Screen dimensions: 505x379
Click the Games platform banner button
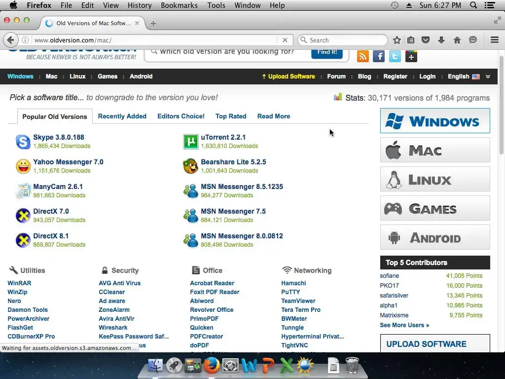435,208
